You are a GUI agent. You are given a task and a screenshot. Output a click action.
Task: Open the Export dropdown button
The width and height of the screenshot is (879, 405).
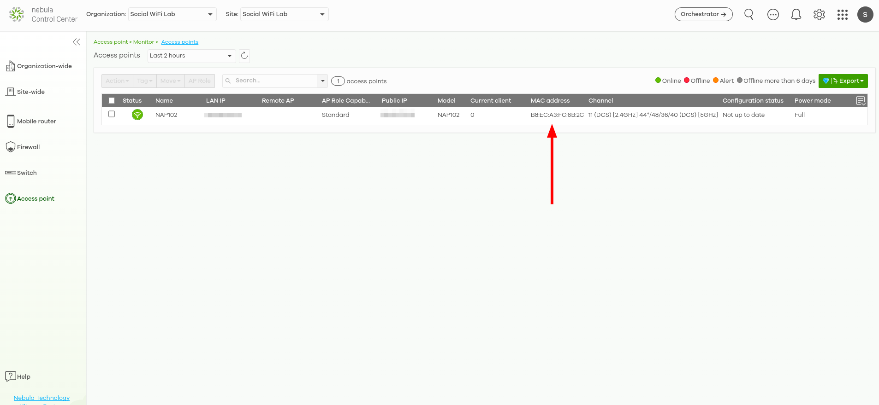(x=843, y=81)
